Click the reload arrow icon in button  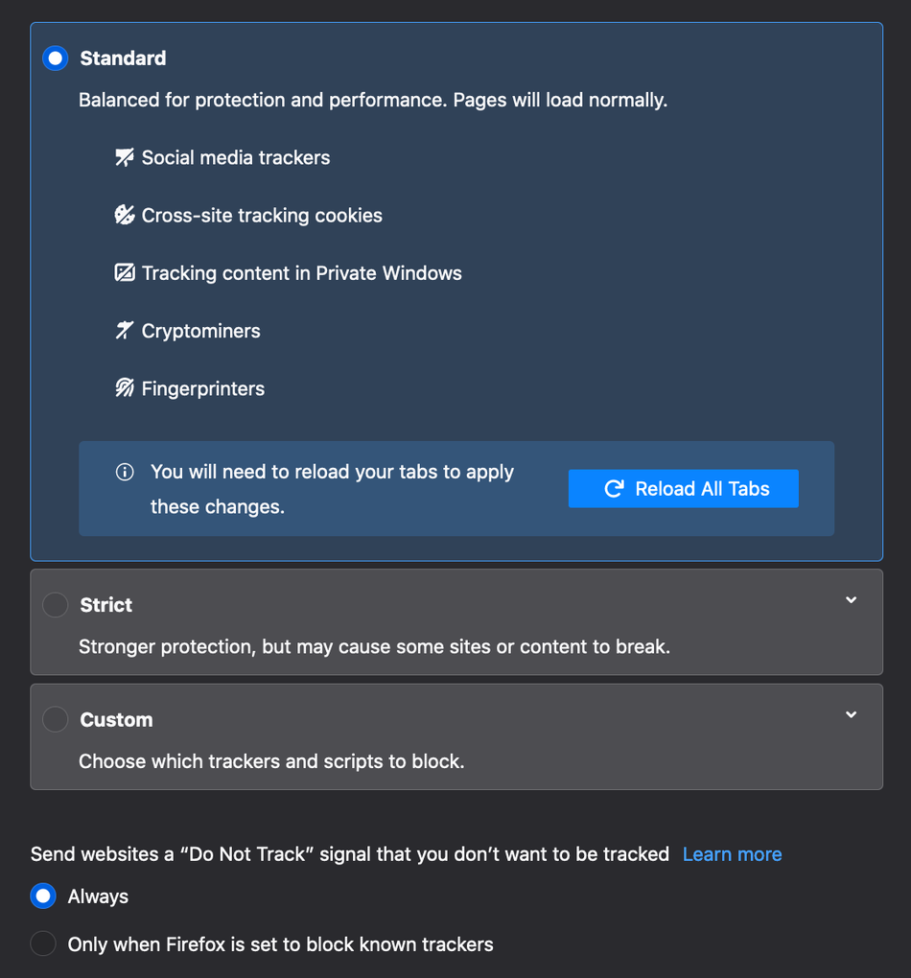pyautogui.click(x=614, y=489)
